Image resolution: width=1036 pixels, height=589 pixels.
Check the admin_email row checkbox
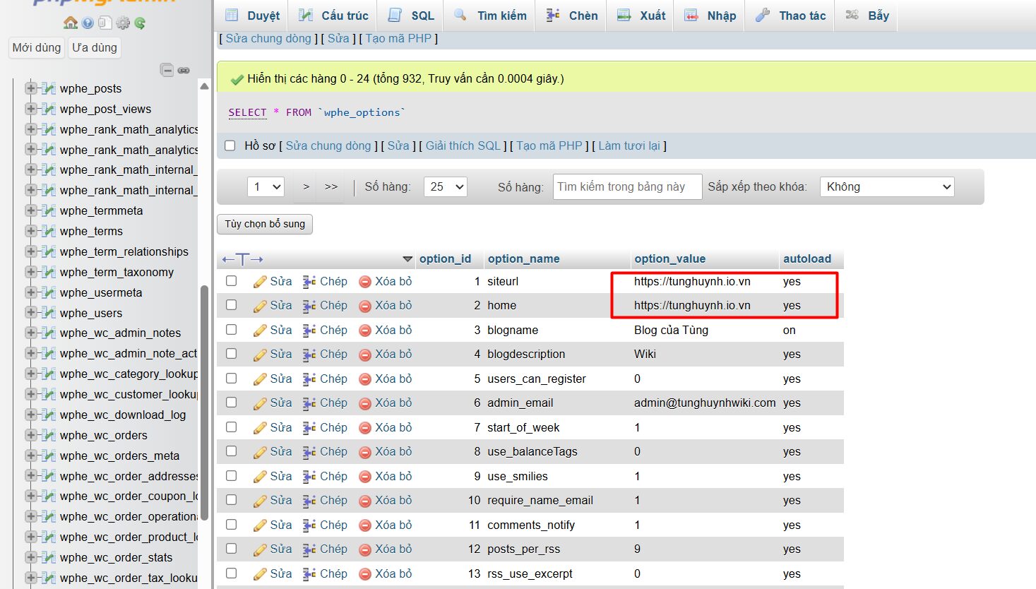232,403
